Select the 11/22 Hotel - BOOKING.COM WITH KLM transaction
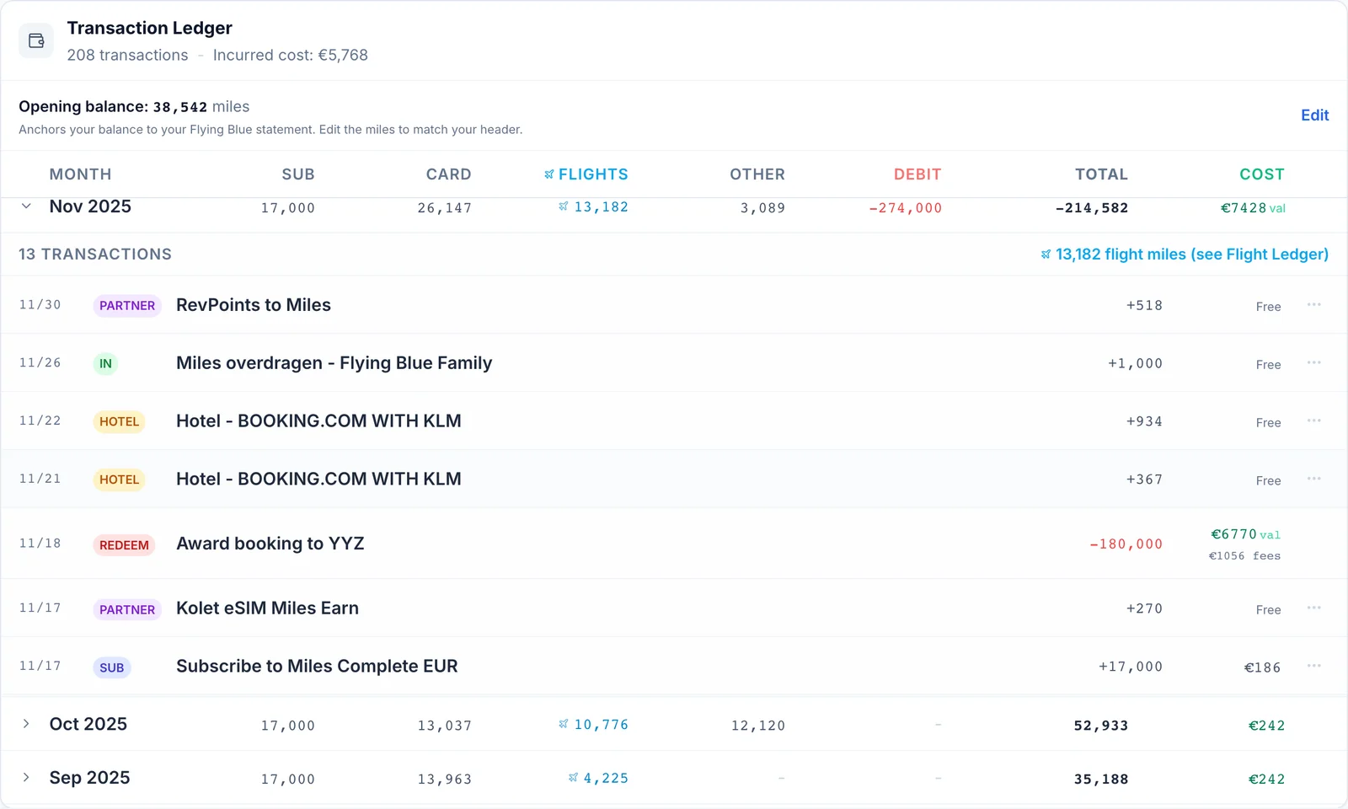The image size is (1348, 809). [674, 421]
